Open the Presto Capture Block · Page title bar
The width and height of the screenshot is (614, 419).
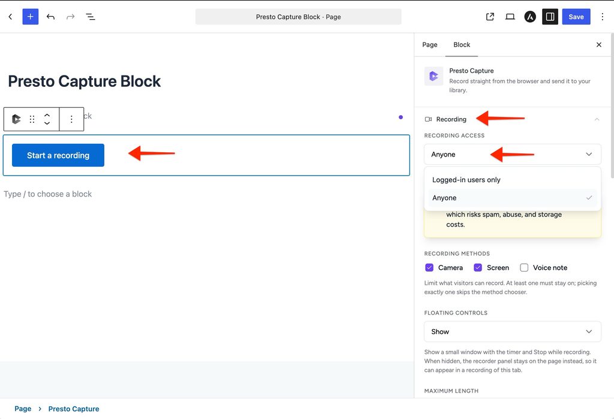click(x=299, y=17)
